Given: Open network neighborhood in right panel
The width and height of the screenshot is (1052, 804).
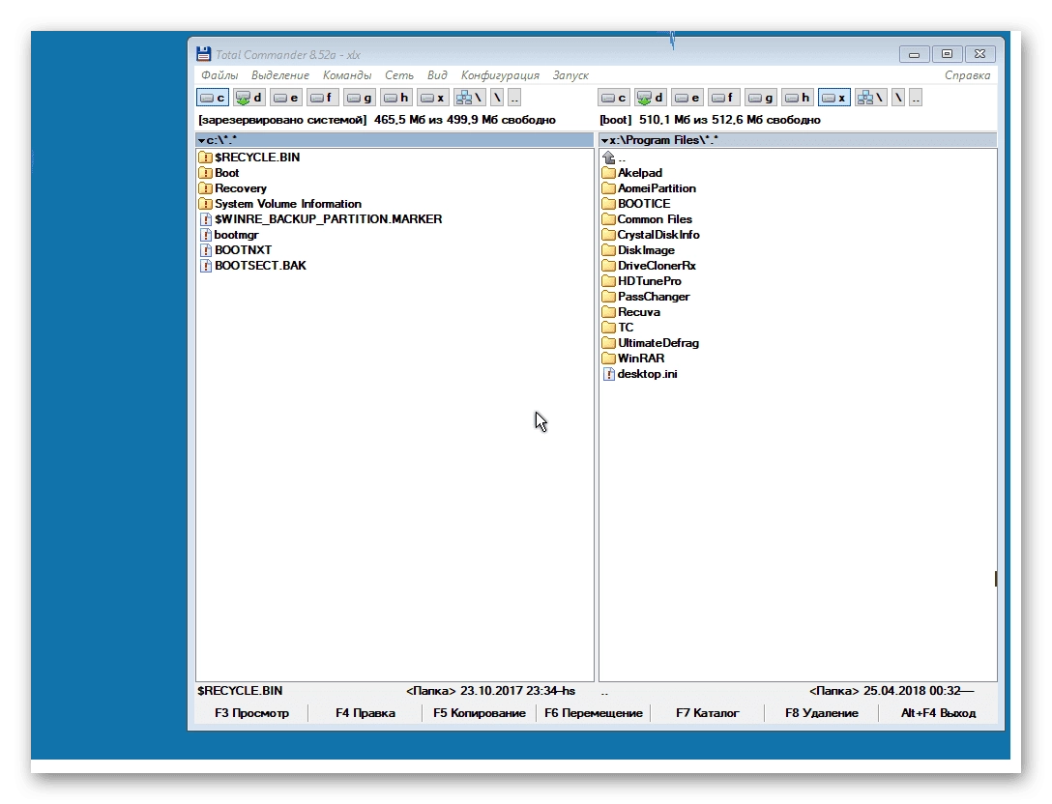Looking at the screenshot, I should [871, 98].
